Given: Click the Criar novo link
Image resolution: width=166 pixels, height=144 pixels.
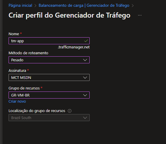Looking at the screenshot, I should (17, 101).
